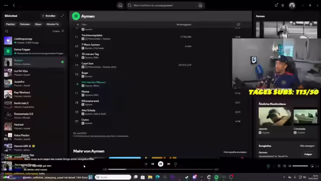Expand the library panel to full view
Screen dimensions: 321x181
62,16
